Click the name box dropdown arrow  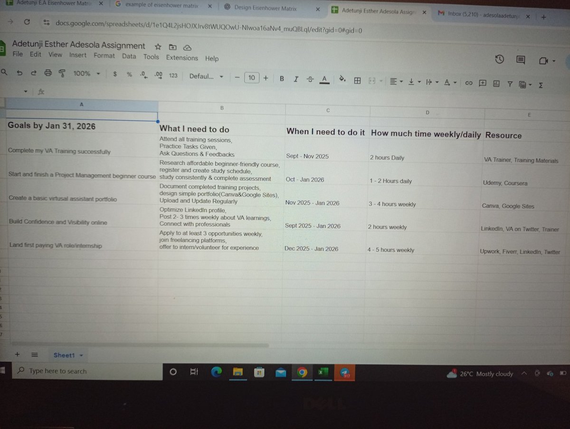tap(25, 91)
